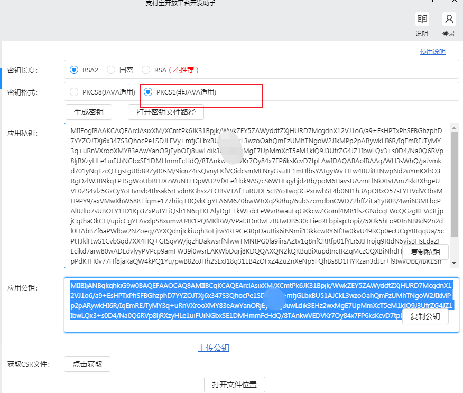
Task: Click the private key scrollbar thumb
Action: point(454,185)
